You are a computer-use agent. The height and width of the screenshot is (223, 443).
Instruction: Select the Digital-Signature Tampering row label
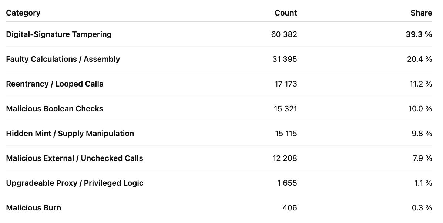(58, 34)
